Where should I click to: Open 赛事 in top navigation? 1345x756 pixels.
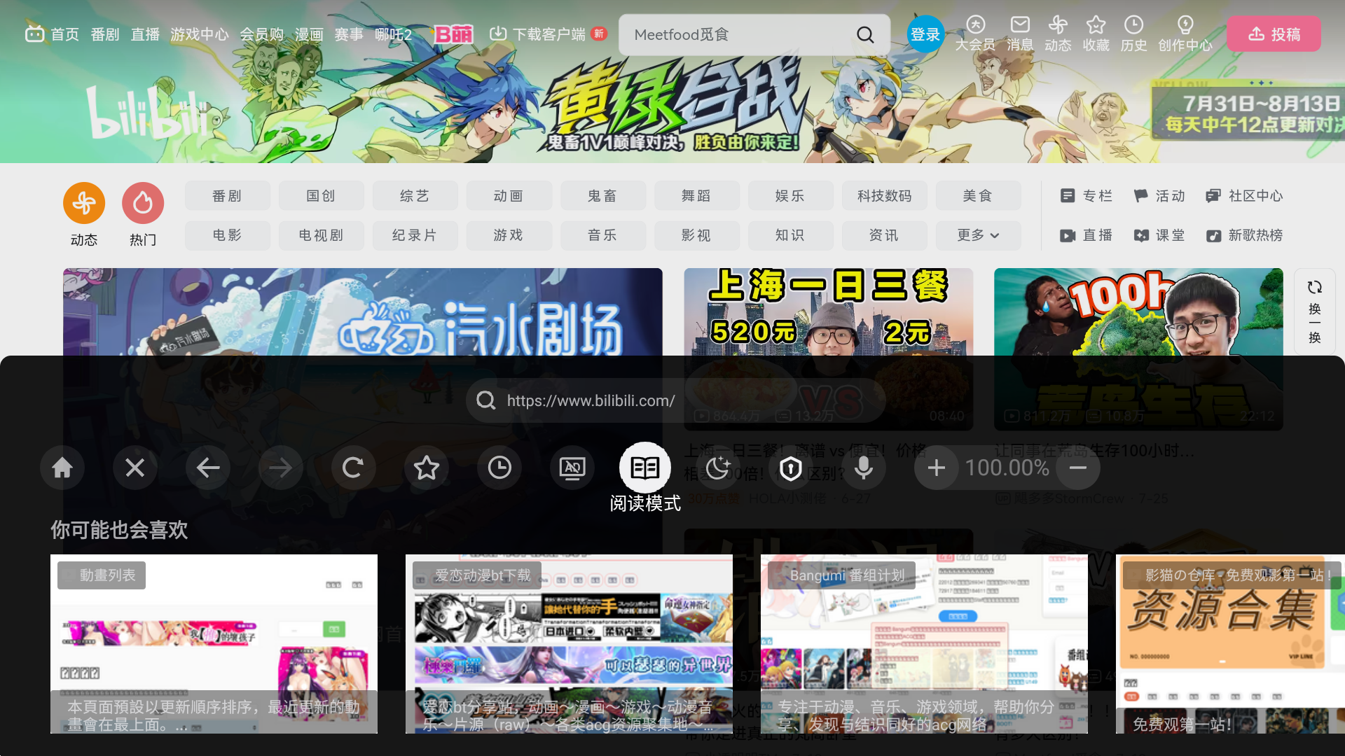pos(349,34)
